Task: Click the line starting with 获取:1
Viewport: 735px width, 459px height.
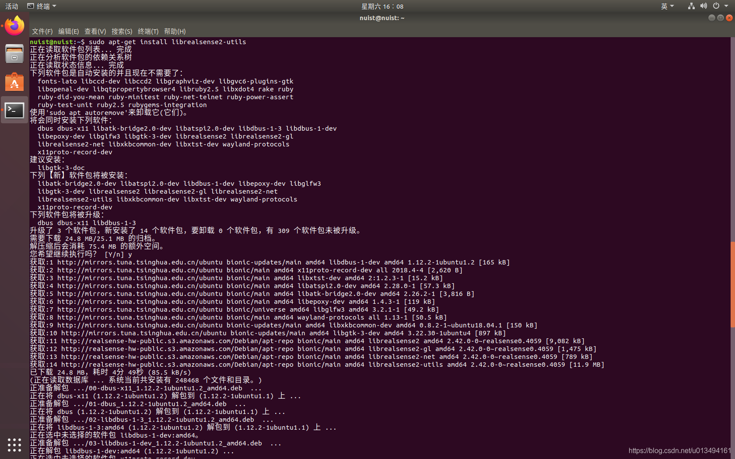Action: tap(269, 262)
